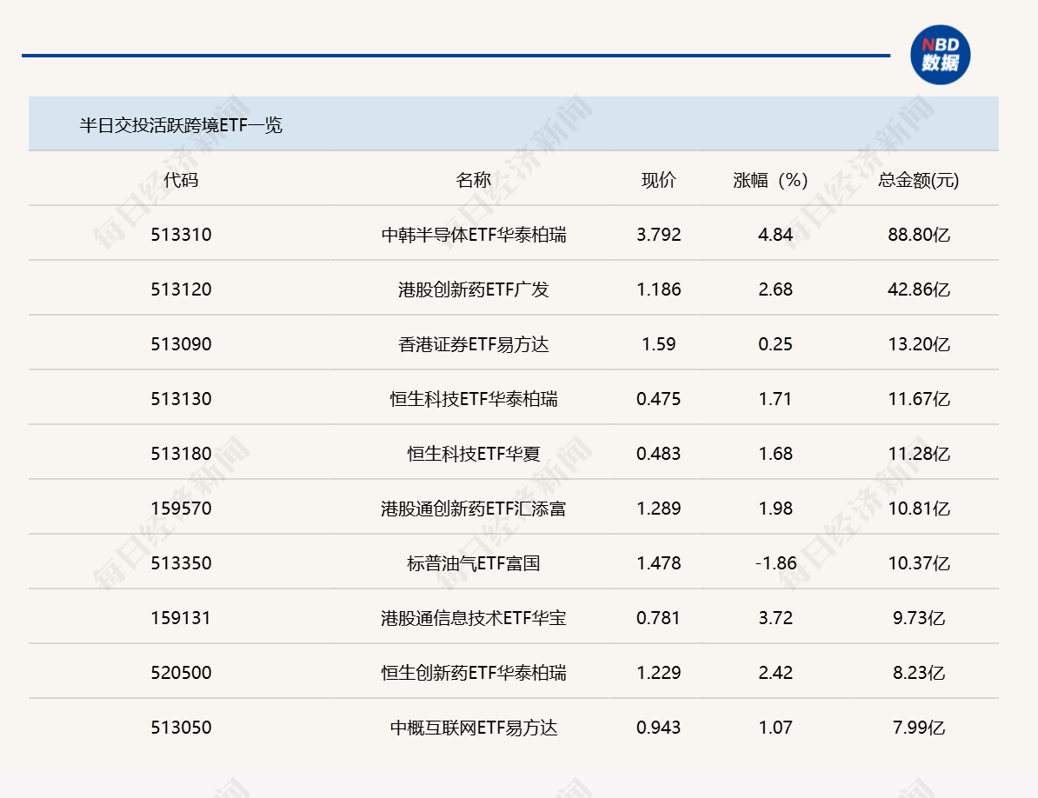Click the 代码 column header

[182, 180]
